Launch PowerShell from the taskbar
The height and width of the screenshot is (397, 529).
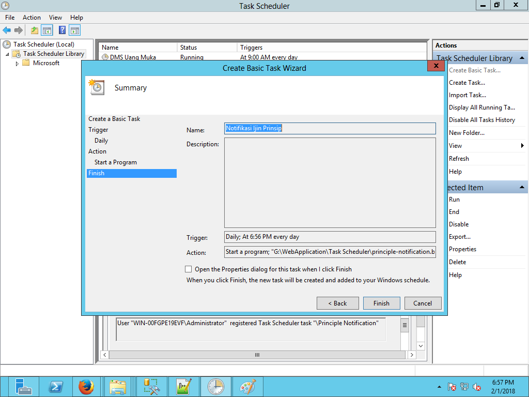point(56,386)
